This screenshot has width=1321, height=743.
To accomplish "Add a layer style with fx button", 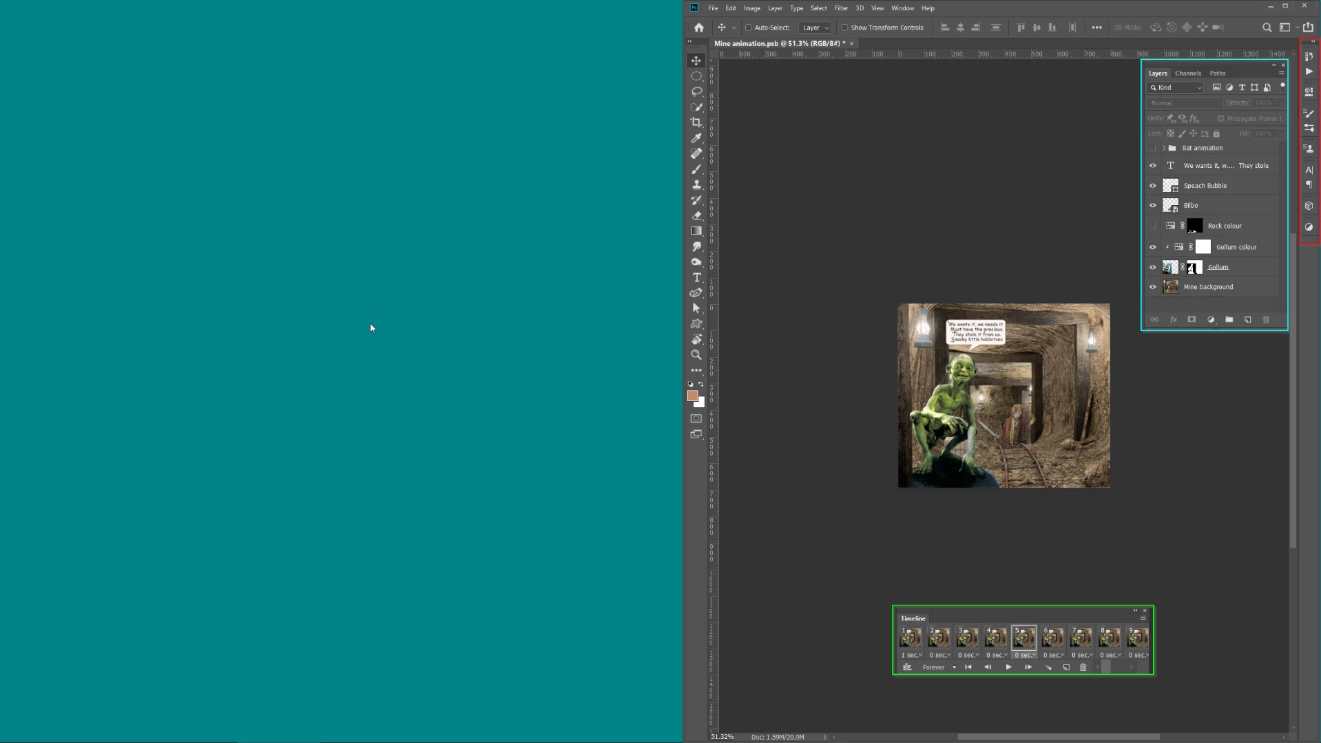I will (1174, 320).
